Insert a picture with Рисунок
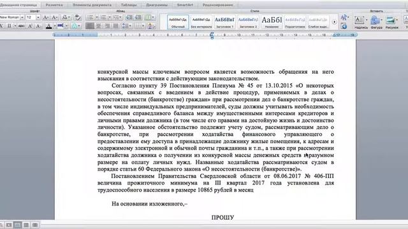 391,22
